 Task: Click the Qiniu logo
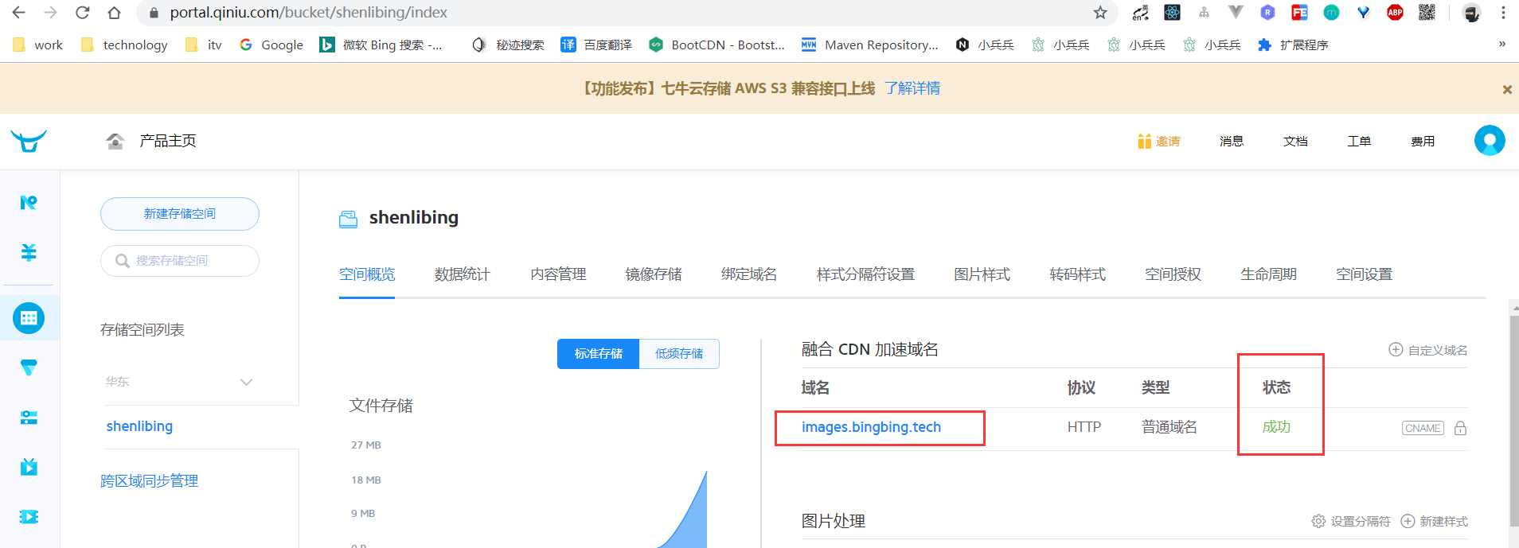coord(29,141)
